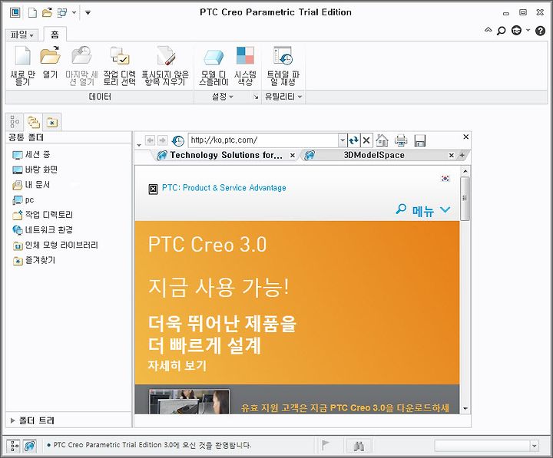Select 작업 디렉토리 folder
This screenshot has width=553, height=458.
[43, 215]
